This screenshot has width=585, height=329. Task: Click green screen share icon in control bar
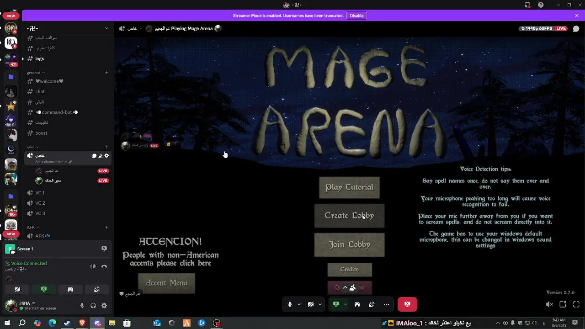[x=336, y=304]
